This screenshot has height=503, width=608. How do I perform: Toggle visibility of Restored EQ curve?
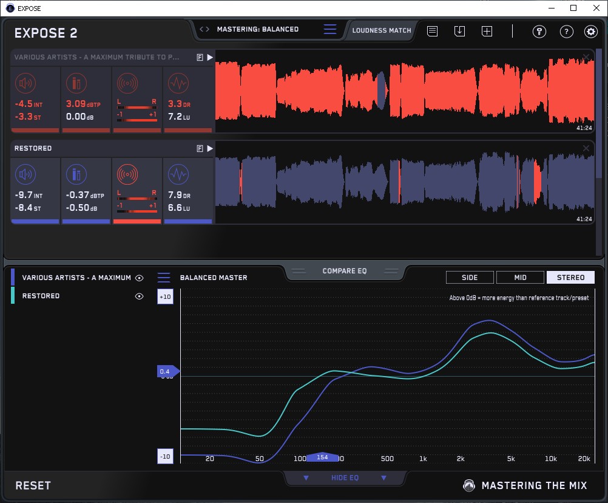pos(140,296)
